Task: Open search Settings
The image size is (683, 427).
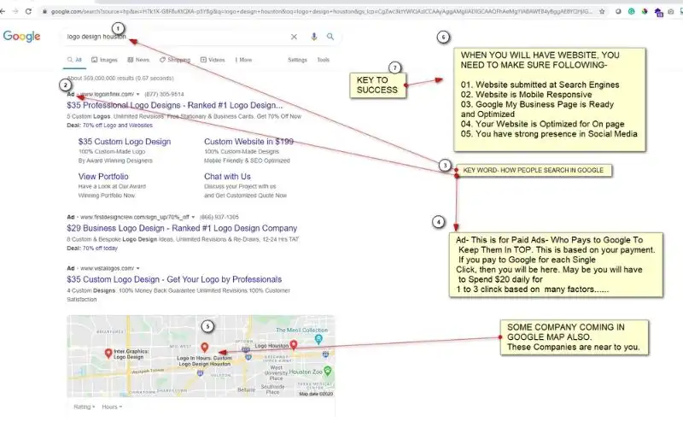Action: pos(297,60)
